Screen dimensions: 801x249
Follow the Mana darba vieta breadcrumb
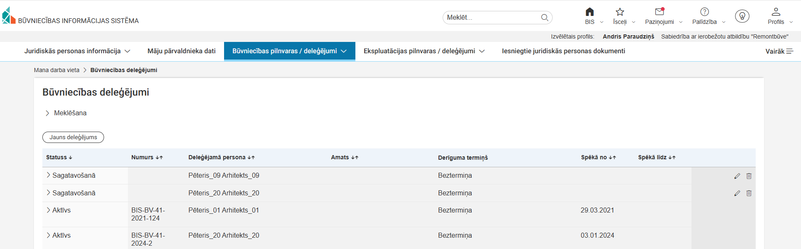pos(57,70)
